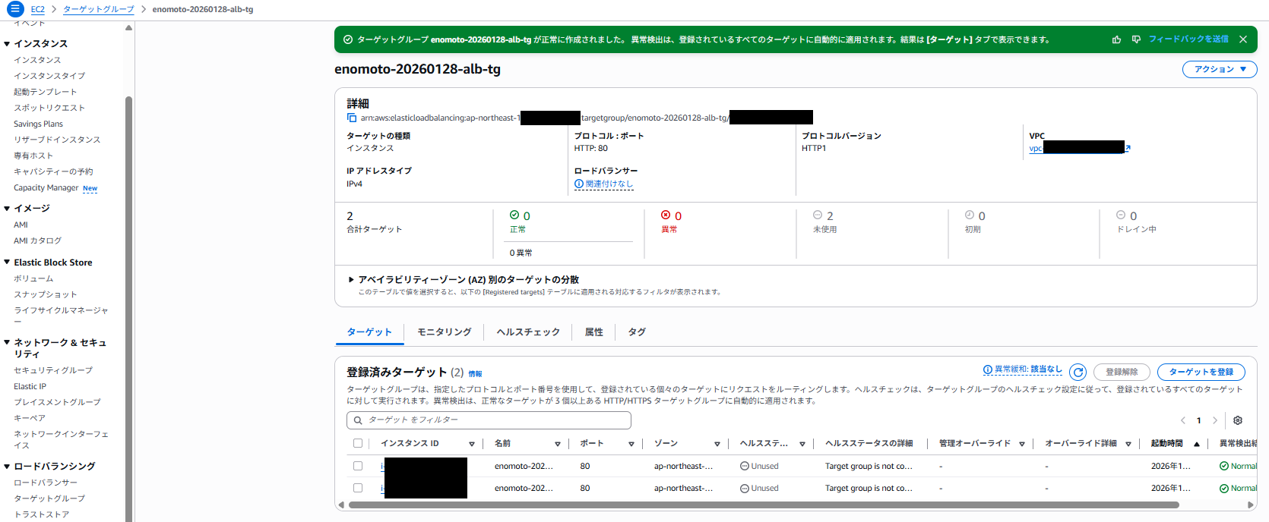Open the hamburger navigation menu icon
1269x522 pixels.
pos(15,9)
